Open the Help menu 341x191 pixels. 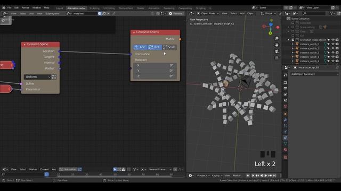pyautogui.click(x=46, y=7)
